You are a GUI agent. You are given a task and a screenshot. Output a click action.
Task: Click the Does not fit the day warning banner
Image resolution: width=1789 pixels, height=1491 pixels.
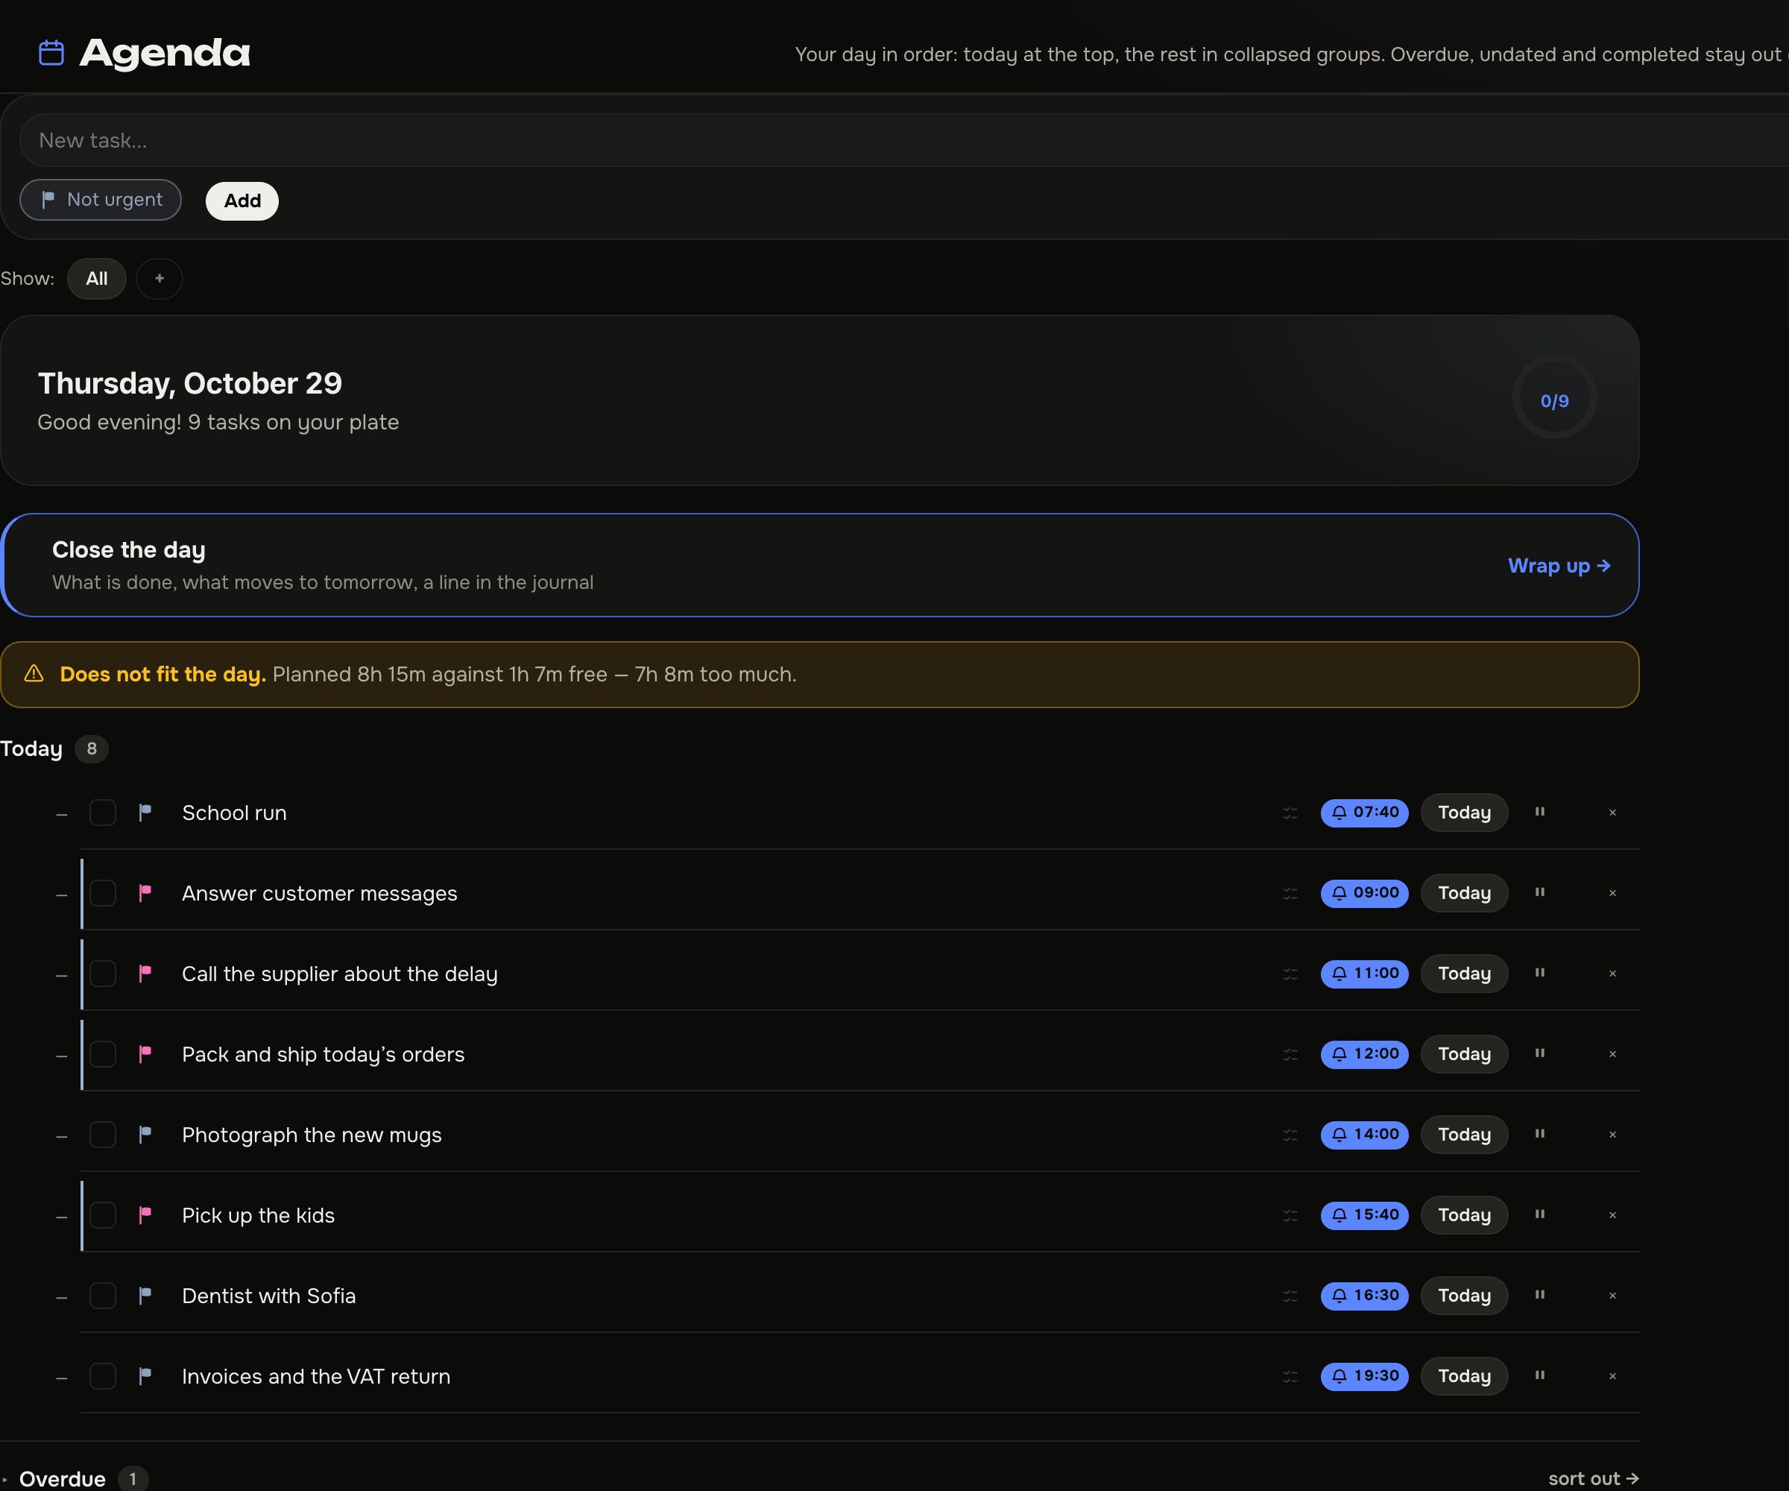[x=819, y=675]
